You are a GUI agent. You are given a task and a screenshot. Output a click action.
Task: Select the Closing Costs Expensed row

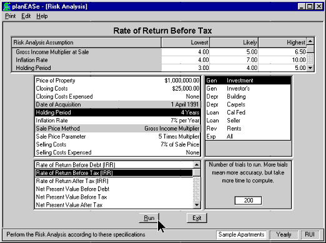point(117,97)
